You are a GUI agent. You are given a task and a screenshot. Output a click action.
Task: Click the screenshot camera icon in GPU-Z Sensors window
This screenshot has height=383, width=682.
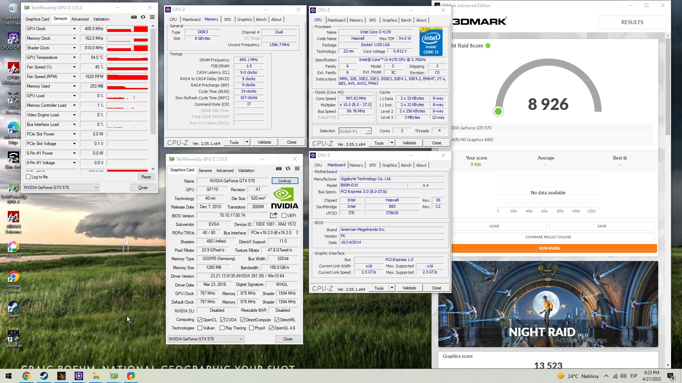click(x=134, y=17)
